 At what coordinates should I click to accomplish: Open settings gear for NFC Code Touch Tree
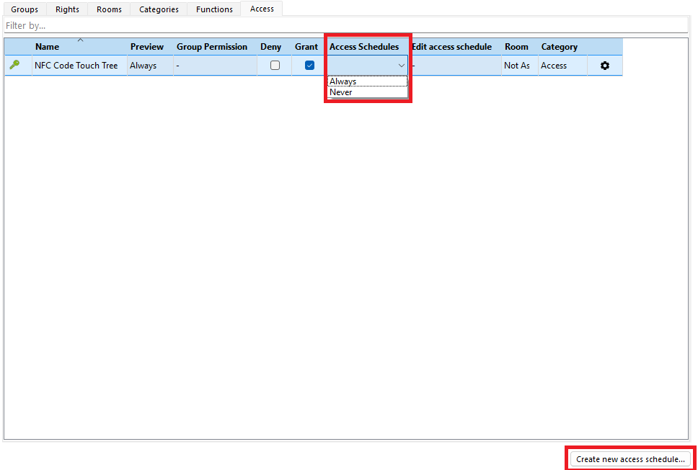604,66
